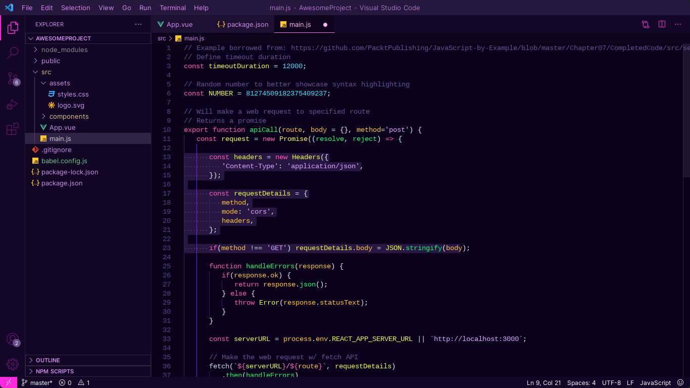
Task: Click main.js in the breadcrumb
Action: pos(189,38)
